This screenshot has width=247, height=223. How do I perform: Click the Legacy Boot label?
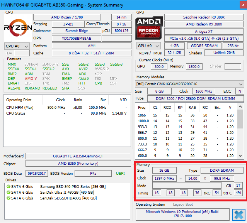(183, 205)
